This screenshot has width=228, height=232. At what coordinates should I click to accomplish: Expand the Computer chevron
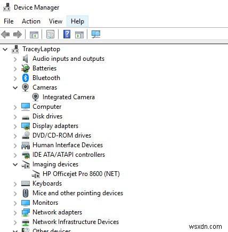pos(15,107)
